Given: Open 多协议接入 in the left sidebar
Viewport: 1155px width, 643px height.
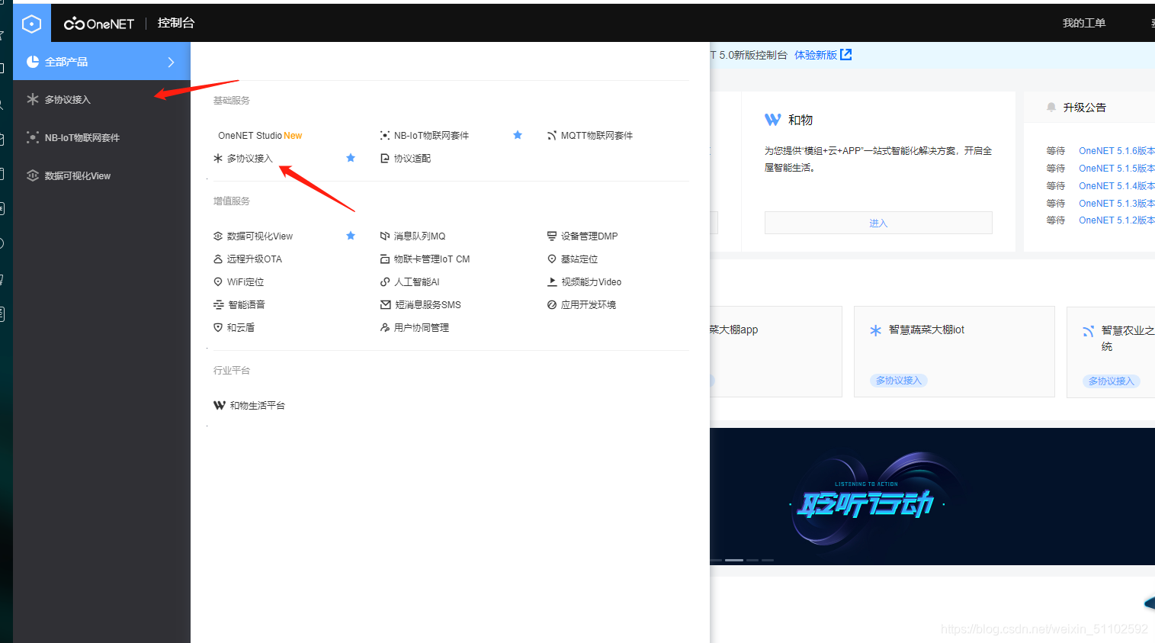Looking at the screenshot, I should (101, 99).
